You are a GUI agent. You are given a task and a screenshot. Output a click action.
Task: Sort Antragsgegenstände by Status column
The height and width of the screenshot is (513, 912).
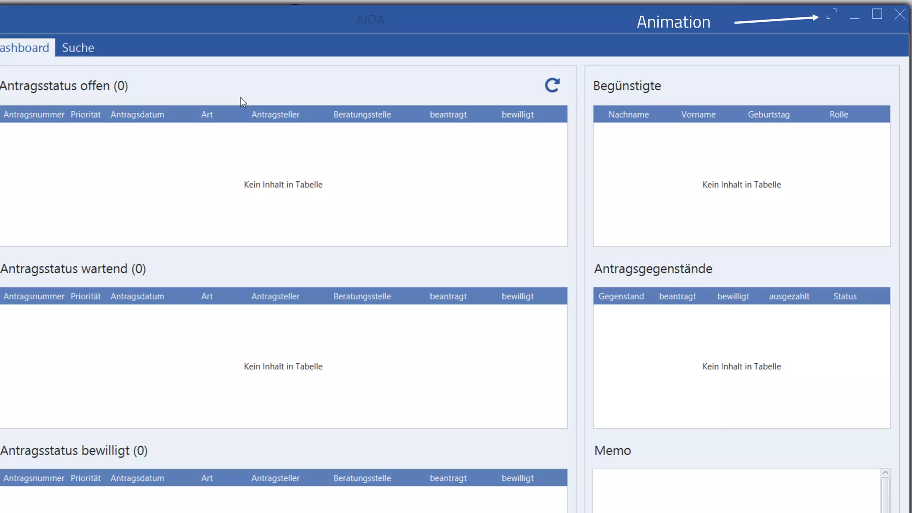pos(845,296)
